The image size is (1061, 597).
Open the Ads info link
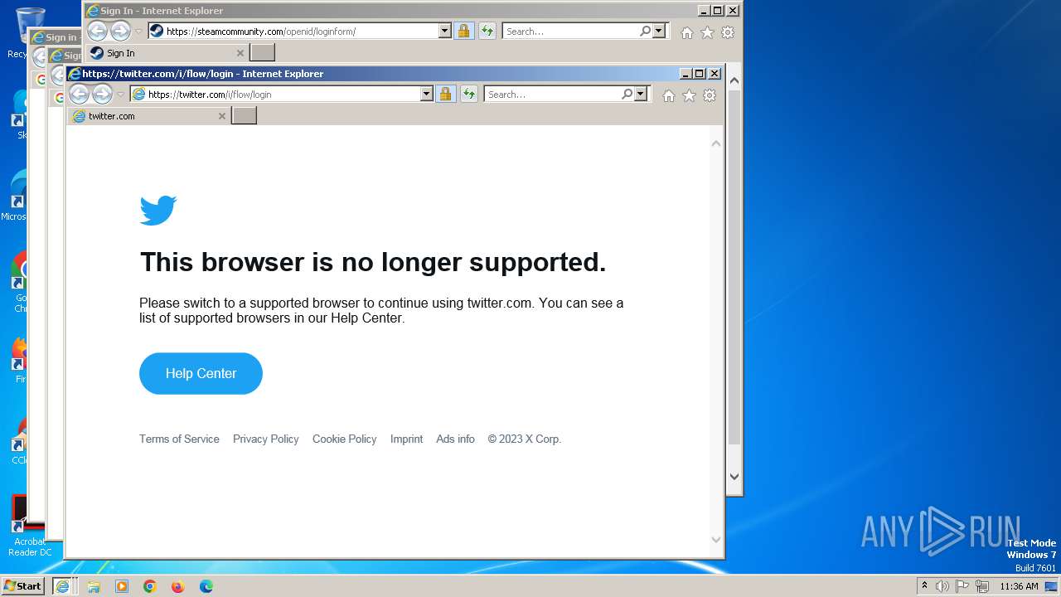click(455, 439)
